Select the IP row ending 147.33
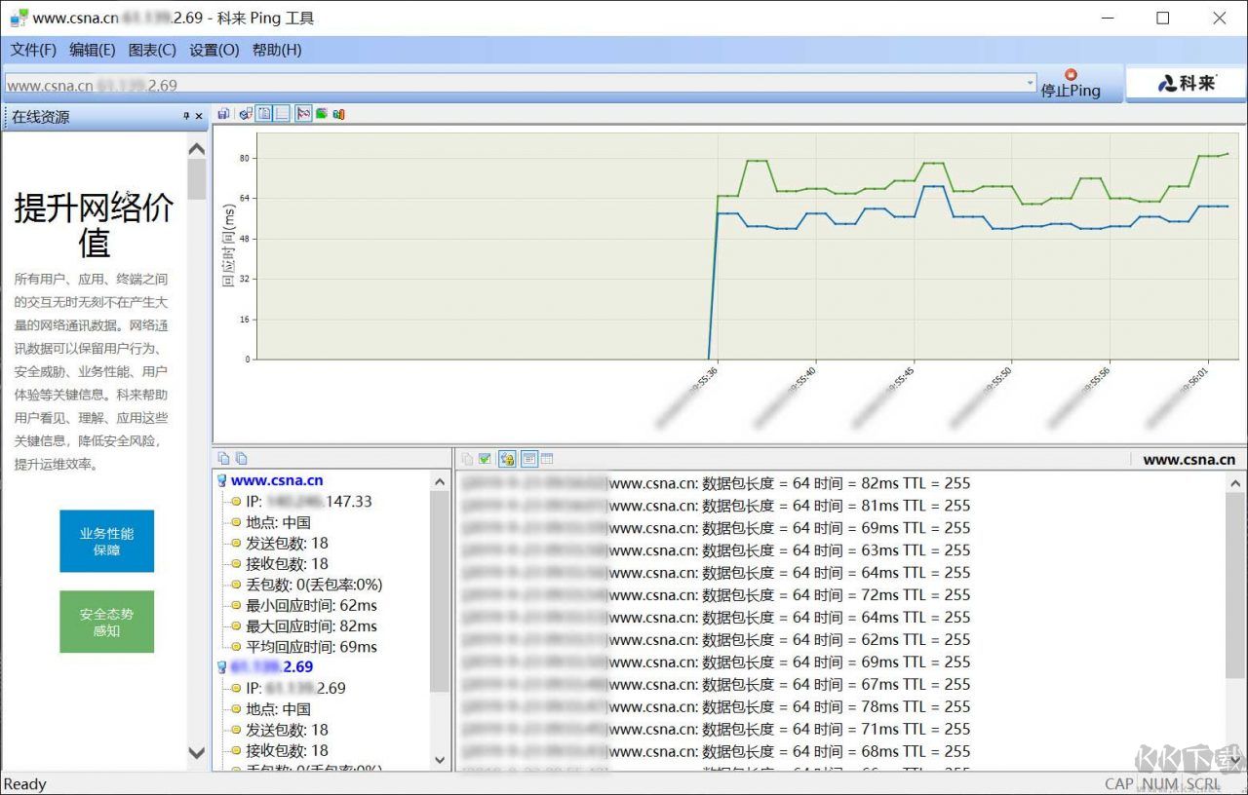Screen dimensions: 1248x795 pyautogui.click(x=309, y=501)
